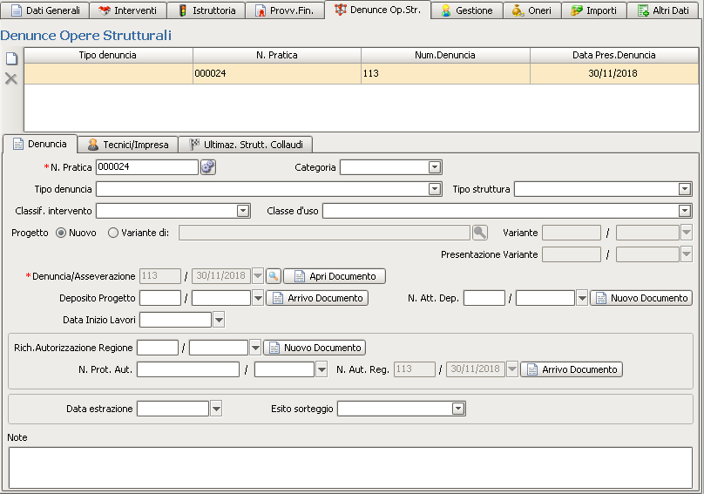The image size is (704, 494).
Task: Expand the Categoria dropdown
Action: [434, 167]
